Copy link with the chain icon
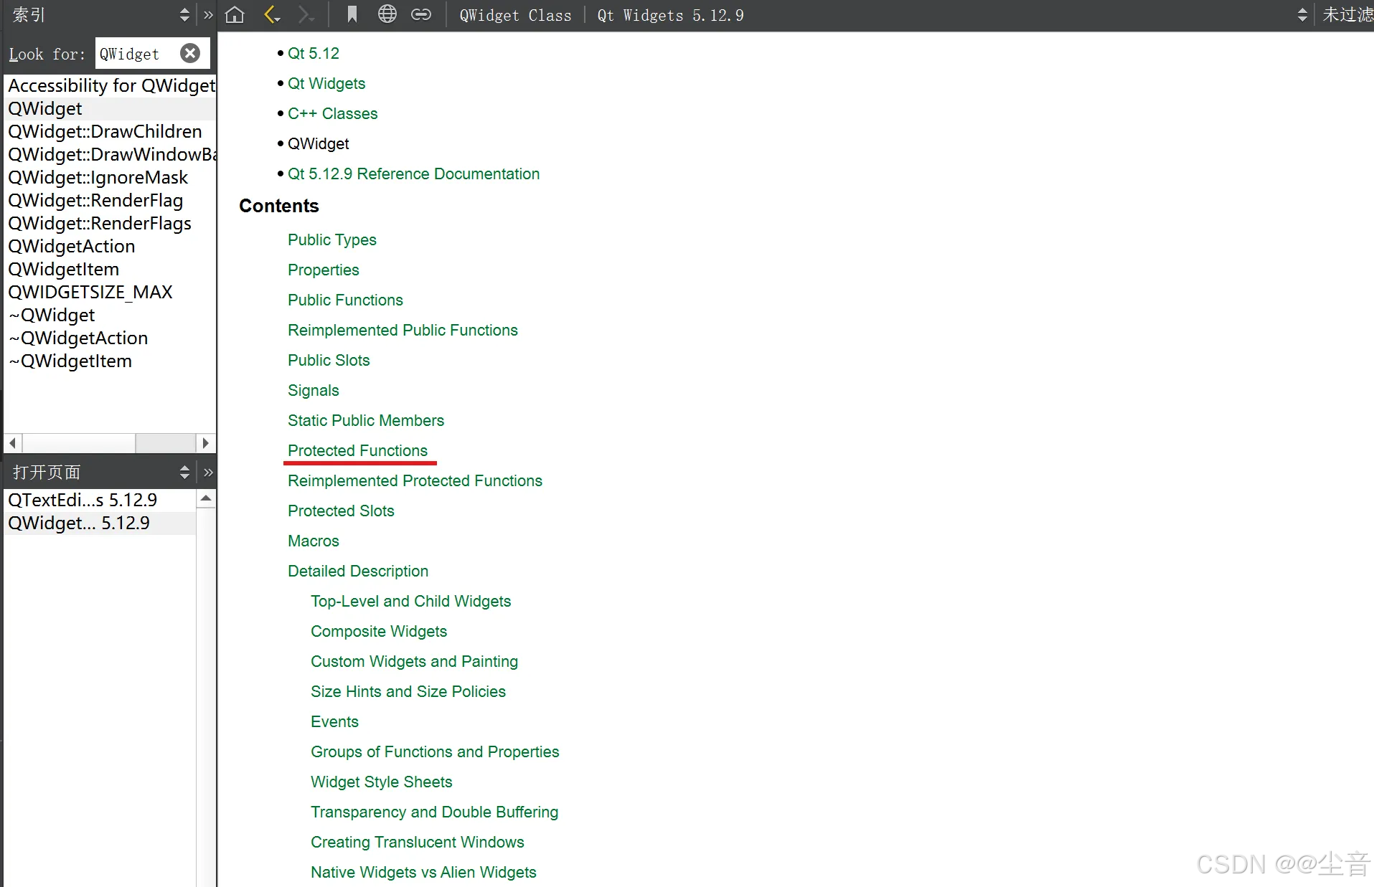This screenshot has width=1374, height=887. tap(421, 14)
